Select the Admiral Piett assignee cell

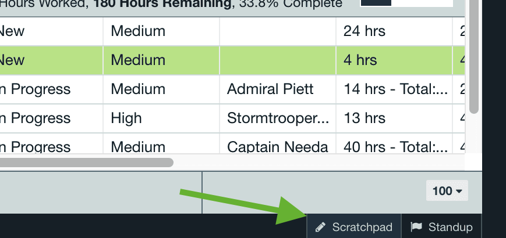point(278,89)
